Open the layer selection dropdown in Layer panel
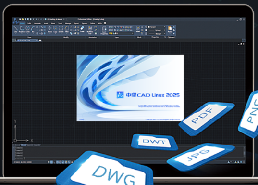This screenshot has width=258, height=185. pyautogui.click(x=121, y=33)
